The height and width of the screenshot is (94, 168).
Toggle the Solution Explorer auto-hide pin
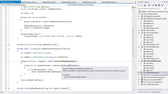point(165,2)
